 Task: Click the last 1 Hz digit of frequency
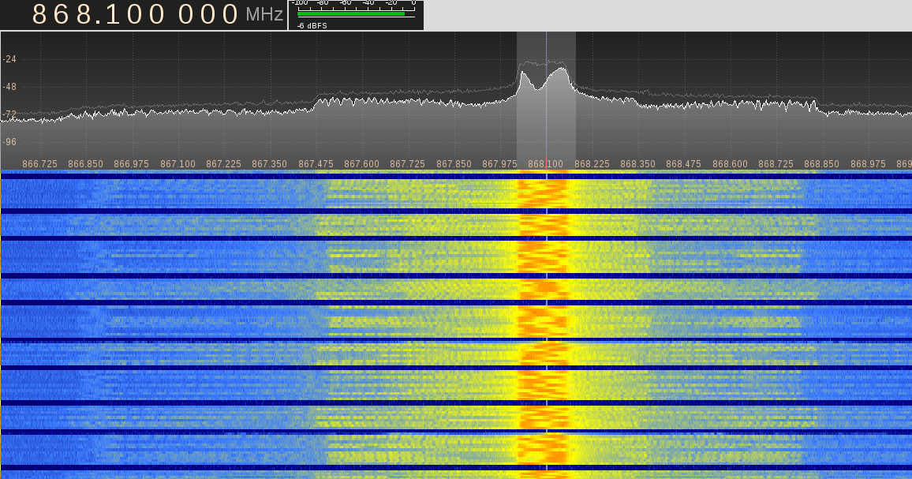230,14
